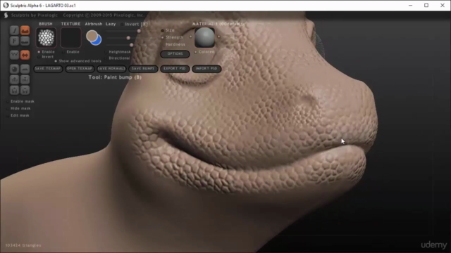Select the Fill tool marked F
Screen dimensions: 451x253
coord(14,41)
